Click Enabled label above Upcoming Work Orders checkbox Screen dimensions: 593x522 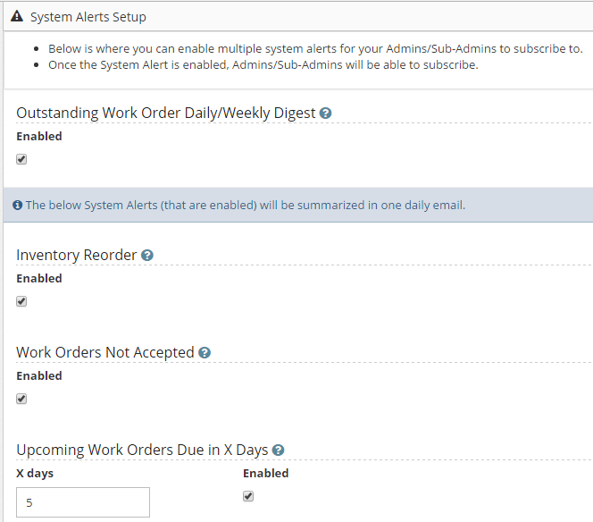click(266, 473)
